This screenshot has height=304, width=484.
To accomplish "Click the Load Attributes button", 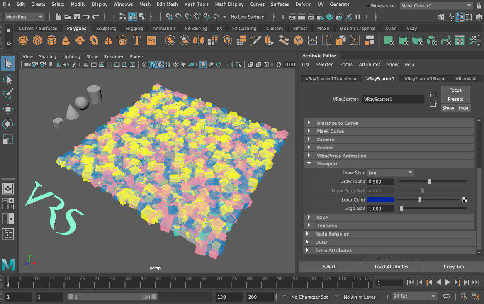I will pos(392,267).
